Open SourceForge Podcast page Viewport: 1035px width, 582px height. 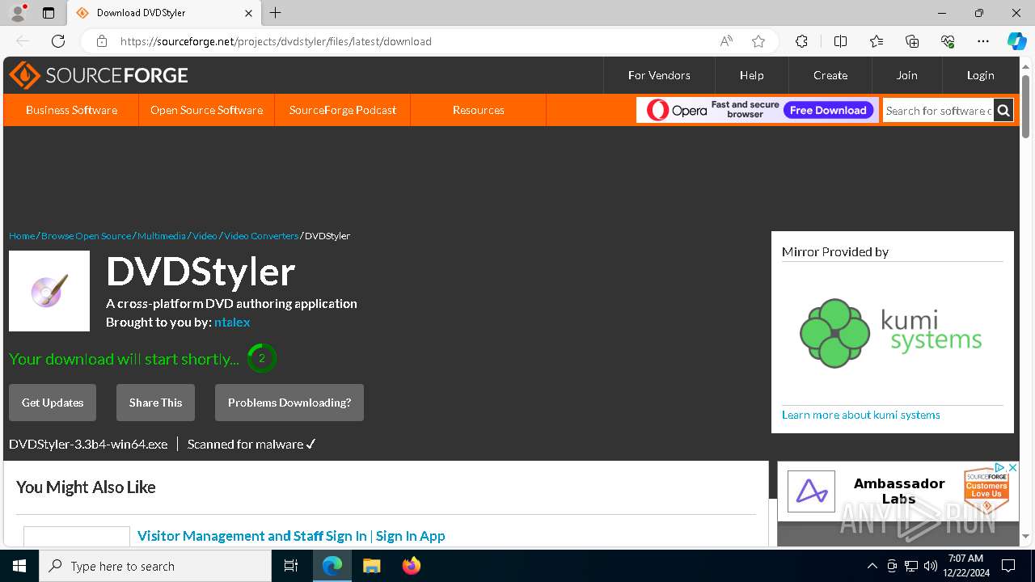click(x=343, y=110)
